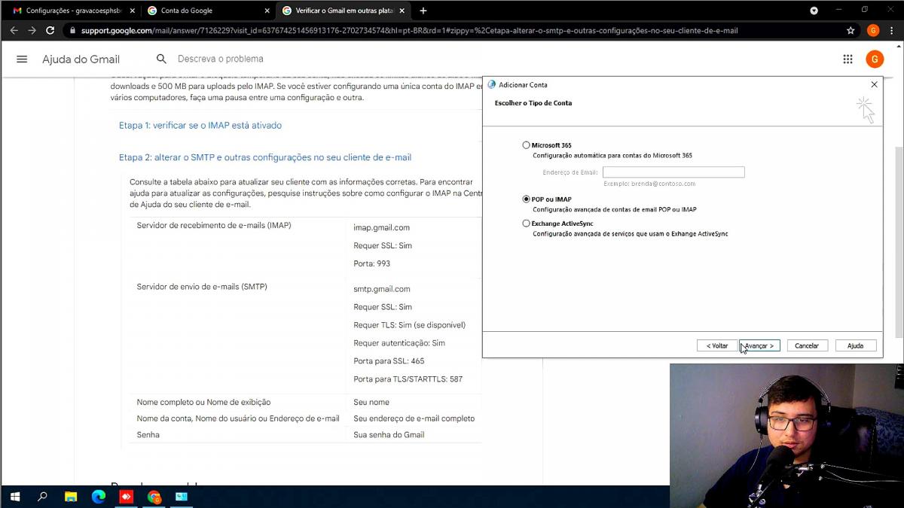904x508 pixels.
Task: Click 'Porta para SSL: 465'
Action: point(389,361)
